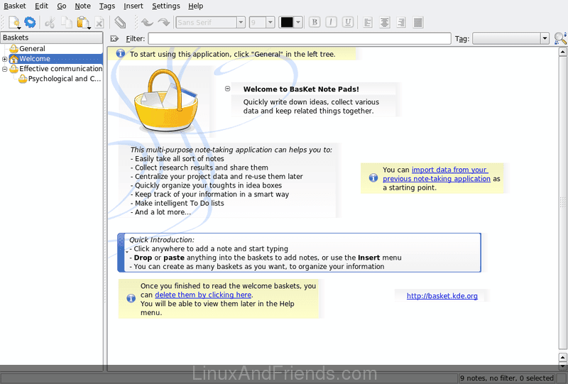Open the Help menu
Screen dimensions: 568x384
click(196, 6)
